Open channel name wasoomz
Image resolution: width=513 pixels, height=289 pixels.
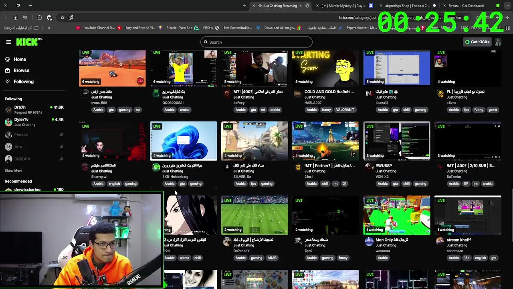click(x=383, y=251)
